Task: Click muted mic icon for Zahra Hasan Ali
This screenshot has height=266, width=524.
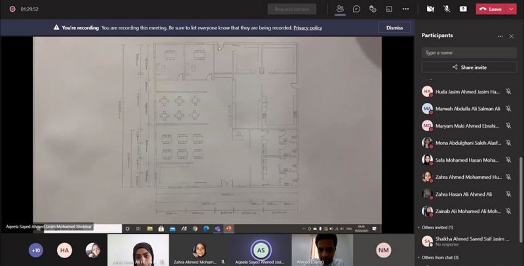Action: point(508,194)
